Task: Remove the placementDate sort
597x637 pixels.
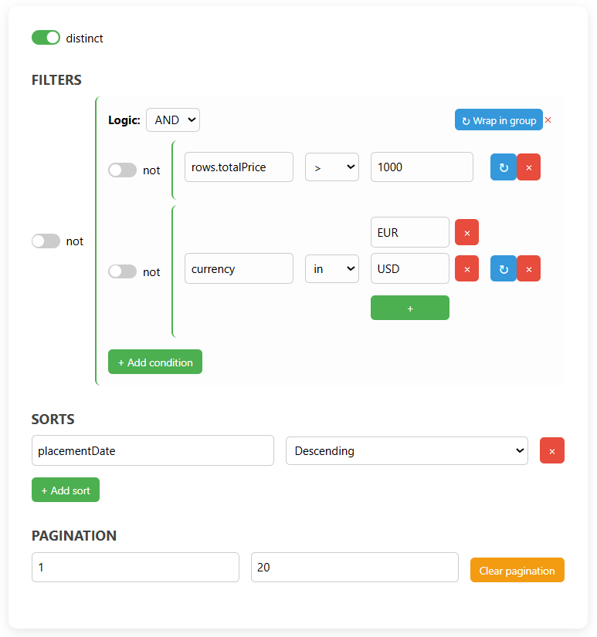Action: pyautogui.click(x=552, y=450)
